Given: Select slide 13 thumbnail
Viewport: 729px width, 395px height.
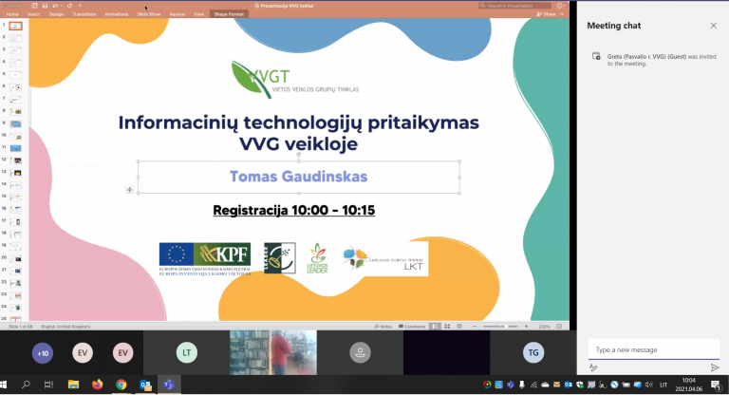Looking at the screenshot, I should click(15, 173).
